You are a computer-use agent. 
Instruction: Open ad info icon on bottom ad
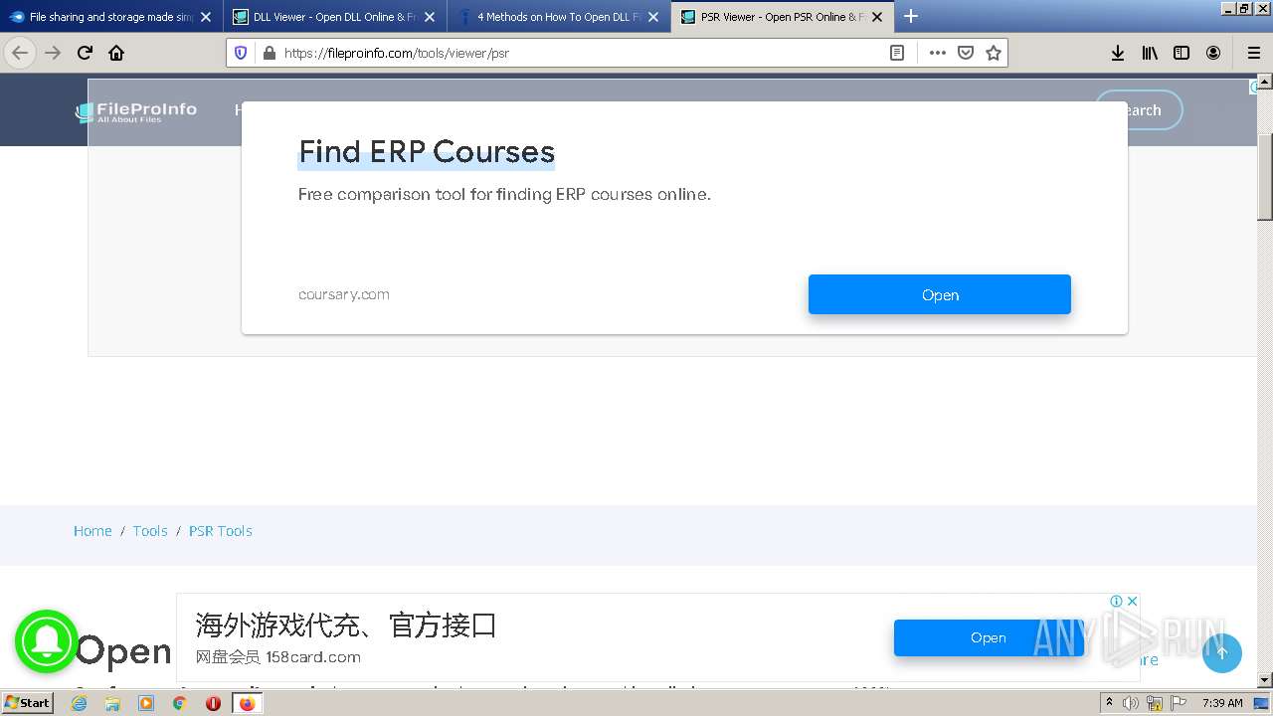[x=1117, y=601]
